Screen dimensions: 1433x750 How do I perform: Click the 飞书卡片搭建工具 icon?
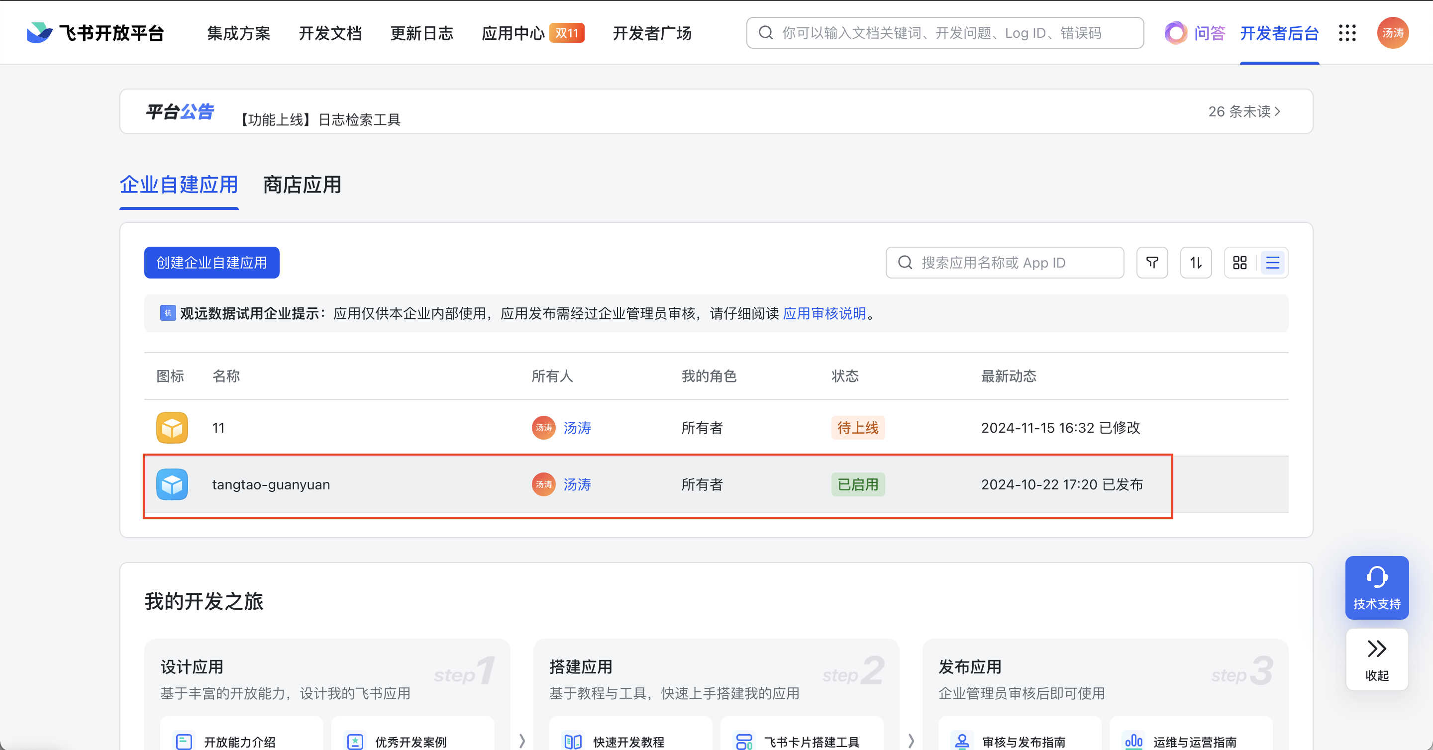pos(744,742)
